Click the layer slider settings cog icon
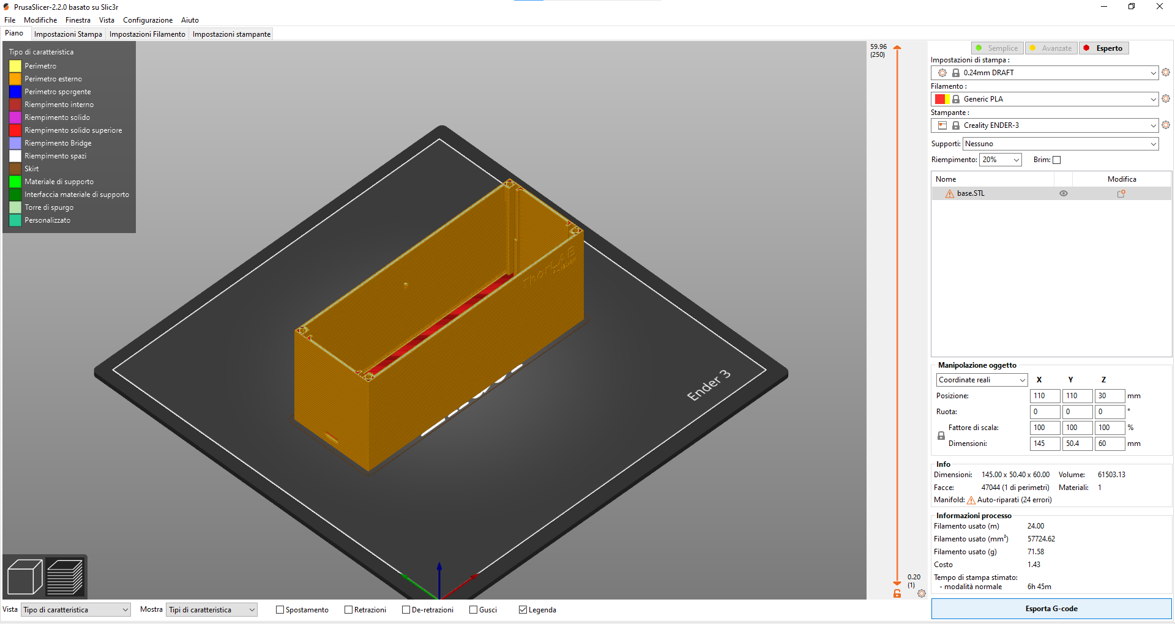 click(922, 593)
